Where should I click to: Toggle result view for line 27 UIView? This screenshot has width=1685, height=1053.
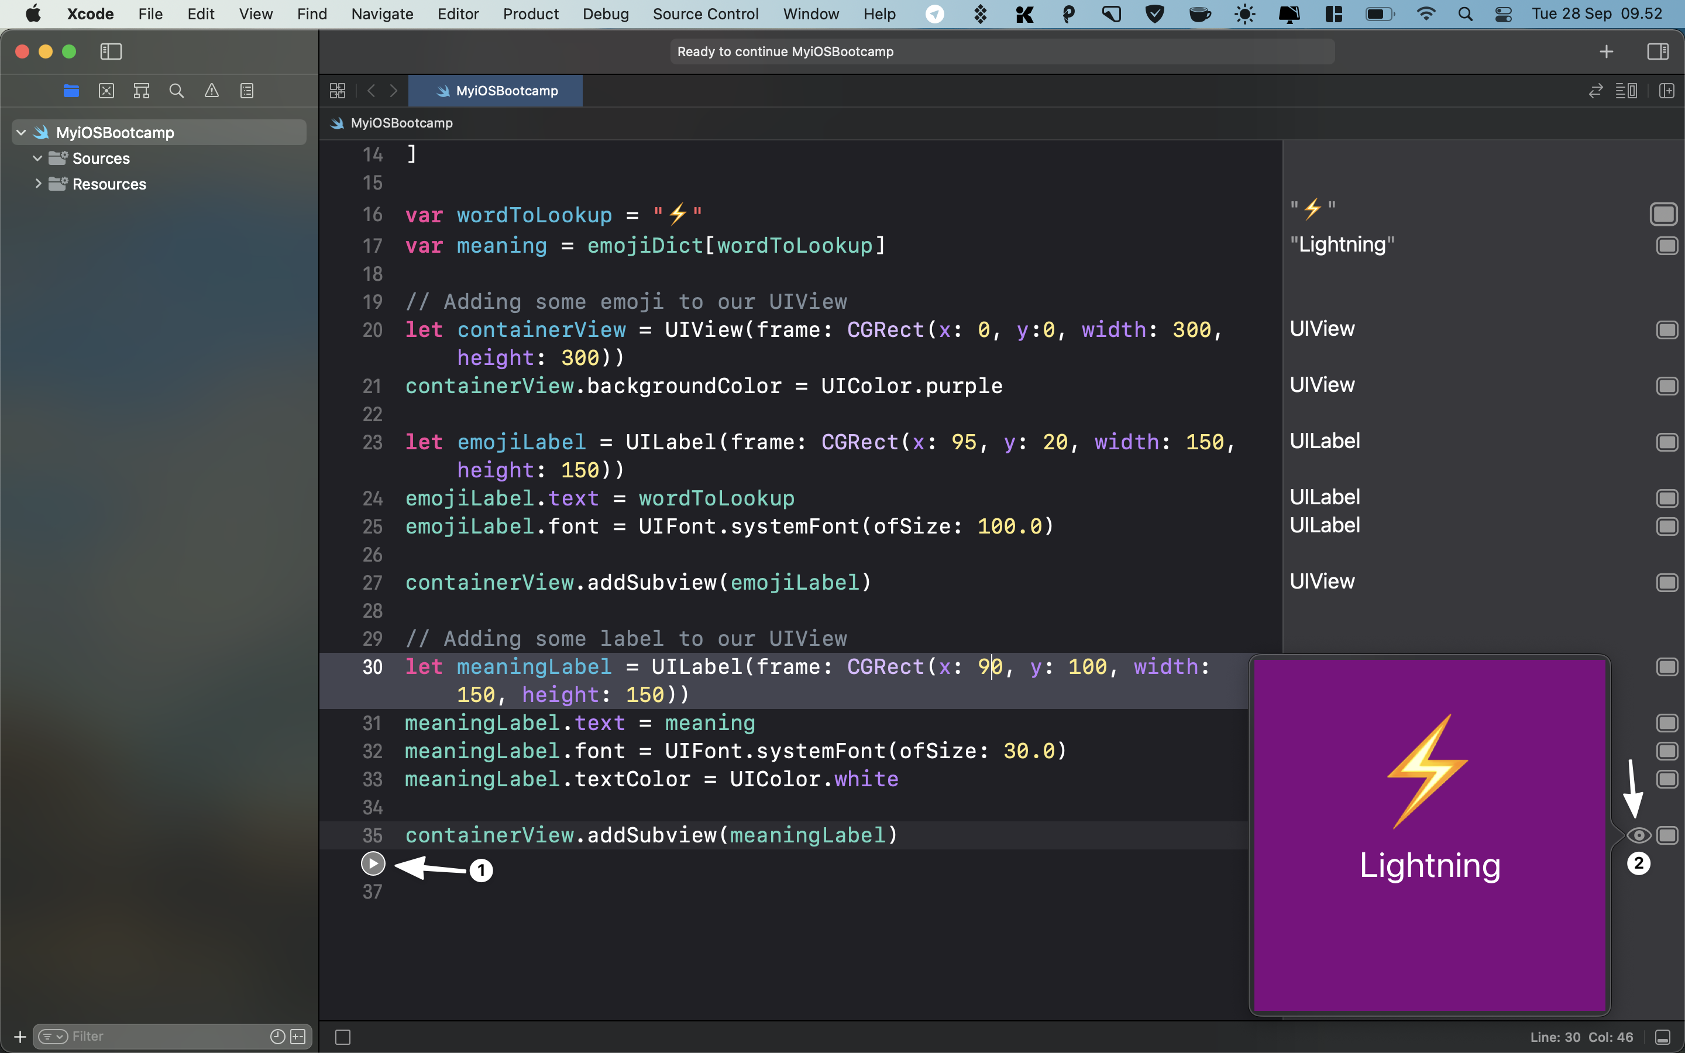pos(1667,582)
